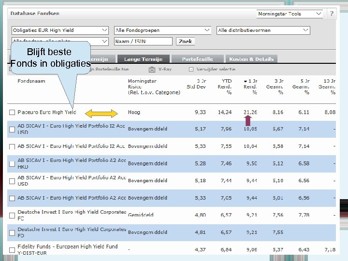348x261 pixels.
Task: Open the Morningstar Tools dropdown
Action: [x=290, y=14]
